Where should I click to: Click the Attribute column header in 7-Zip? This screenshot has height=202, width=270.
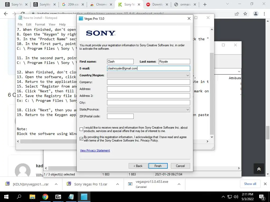[x=235, y=78]
